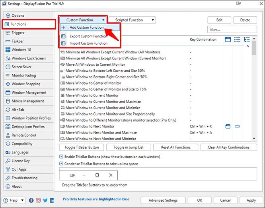Click the Languages icon
The image size is (265, 208).
(8, 152)
